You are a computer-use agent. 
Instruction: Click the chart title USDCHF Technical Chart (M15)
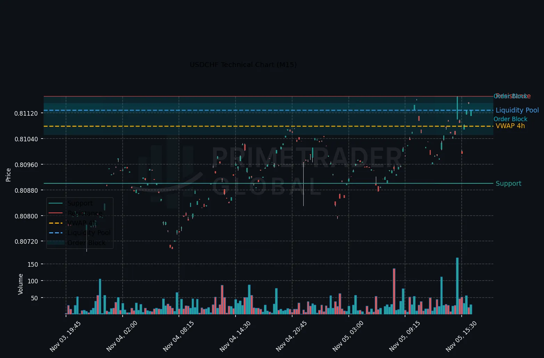tap(243, 65)
